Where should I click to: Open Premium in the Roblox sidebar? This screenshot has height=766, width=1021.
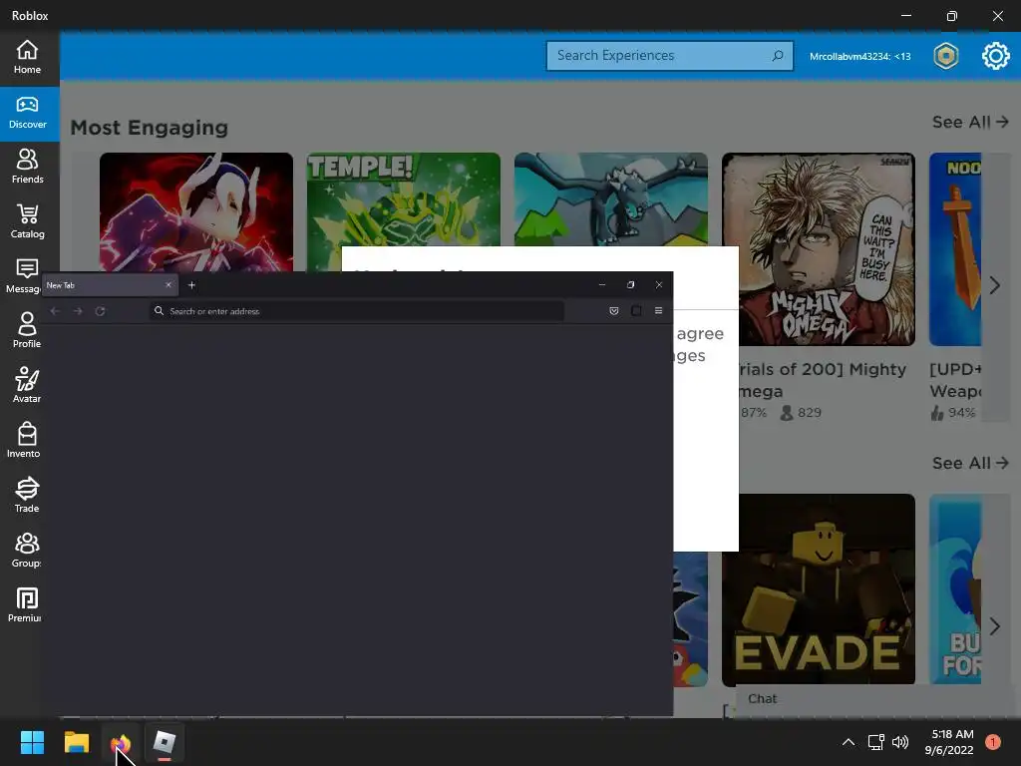(x=25, y=605)
